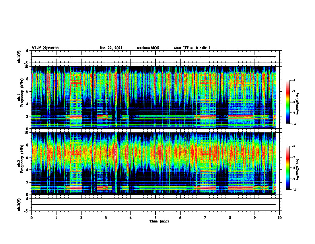This screenshot has height=244, width=315.
Task: Click the ch.1 voltage waveform trace
Action: (154, 57)
